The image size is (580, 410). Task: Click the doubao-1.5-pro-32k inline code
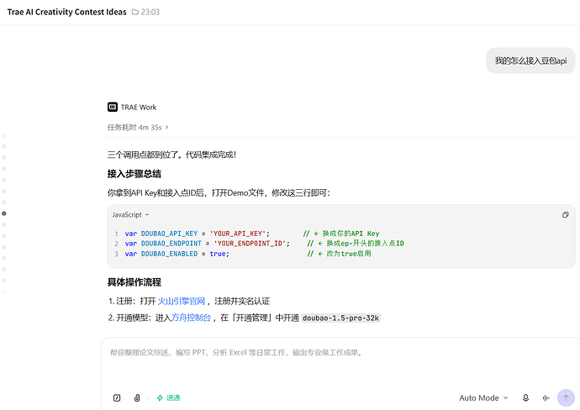[340, 318]
